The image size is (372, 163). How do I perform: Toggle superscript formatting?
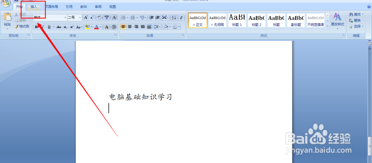click(72, 27)
